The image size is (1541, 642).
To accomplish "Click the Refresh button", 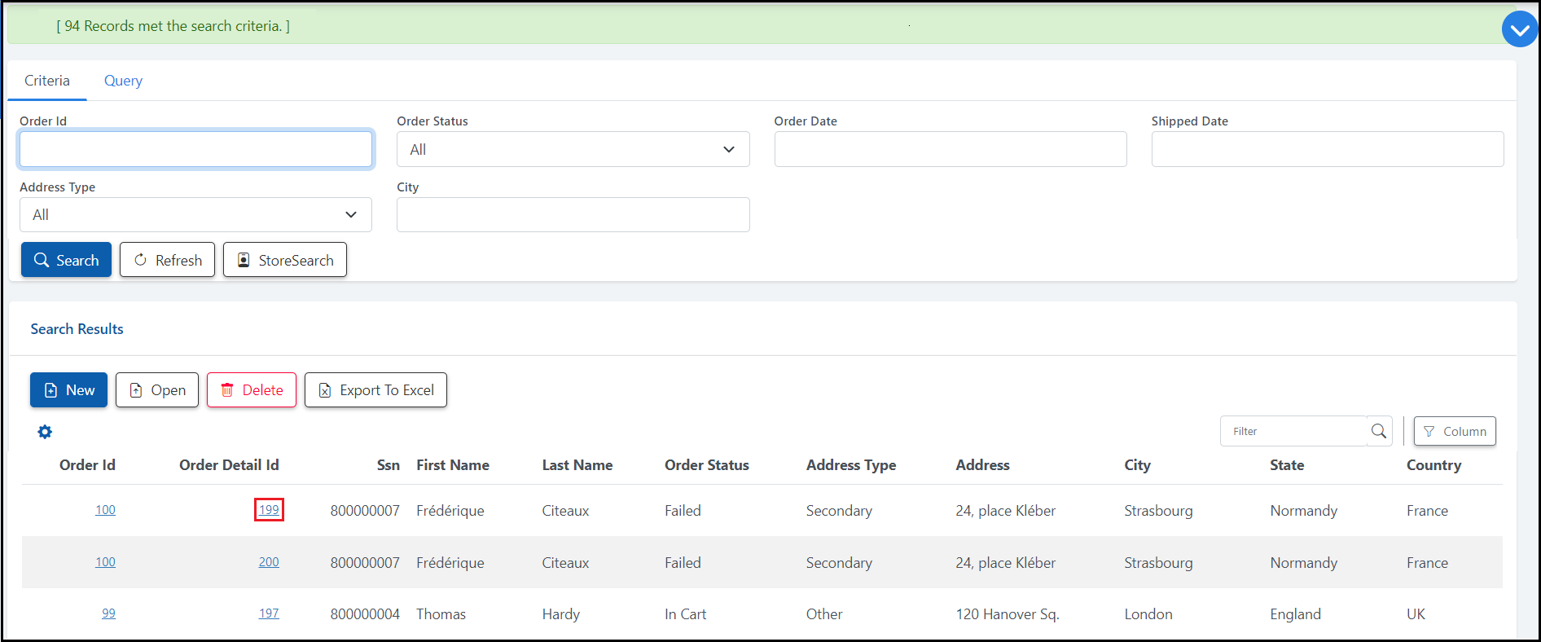I will [167, 260].
